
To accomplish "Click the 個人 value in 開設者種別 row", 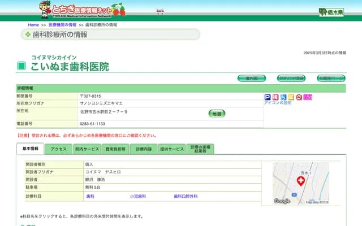I will (89, 164).
